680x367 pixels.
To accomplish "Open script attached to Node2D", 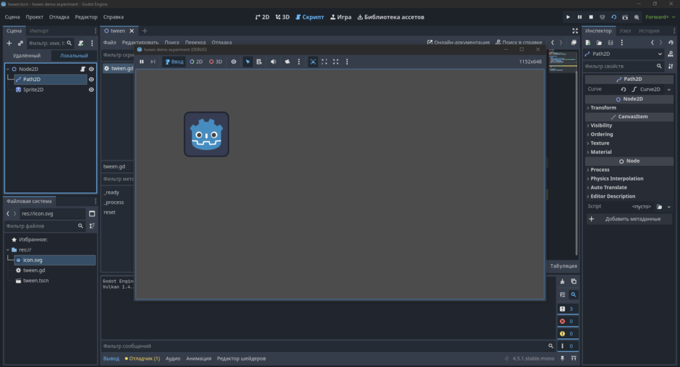I will pos(83,69).
